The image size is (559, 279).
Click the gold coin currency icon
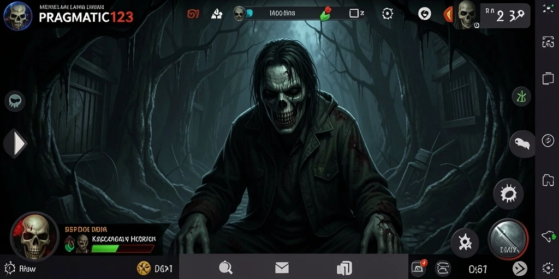[144, 268]
